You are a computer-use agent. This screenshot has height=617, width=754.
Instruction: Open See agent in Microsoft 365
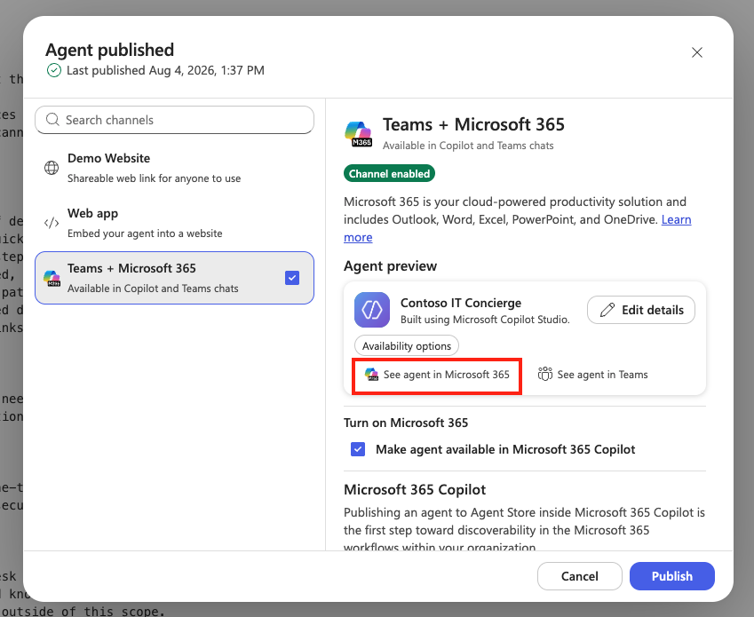click(x=437, y=375)
